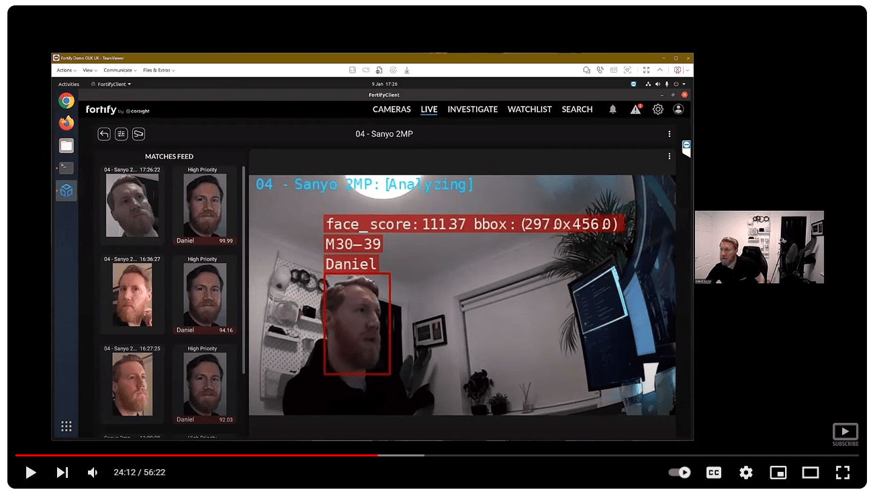The height and width of the screenshot is (492, 871).
Task: Open detection thumbnail timestamped 16:36:27
Action: 132,294
